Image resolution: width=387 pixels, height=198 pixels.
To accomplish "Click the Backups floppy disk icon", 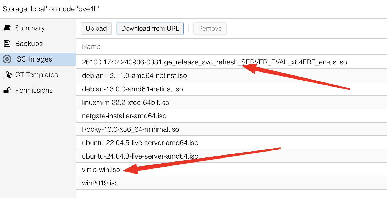I will click(x=7, y=44).
